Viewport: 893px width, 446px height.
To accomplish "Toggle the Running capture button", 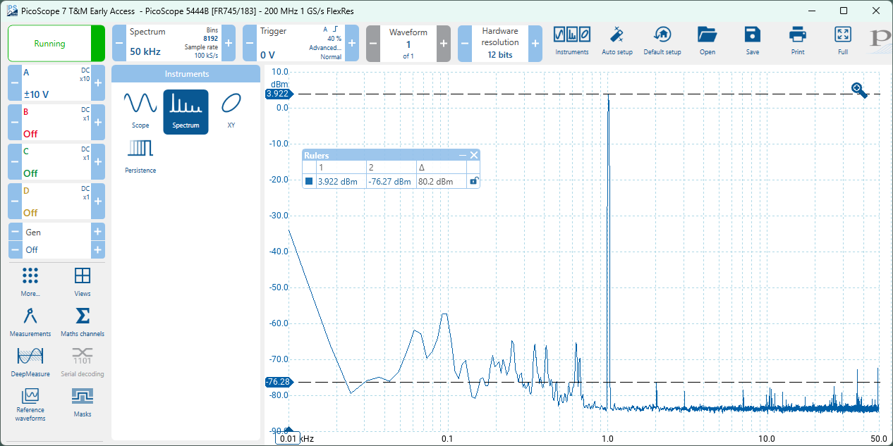I will (x=56, y=44).
